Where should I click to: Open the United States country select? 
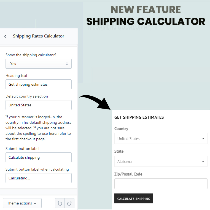pos(161,138)
